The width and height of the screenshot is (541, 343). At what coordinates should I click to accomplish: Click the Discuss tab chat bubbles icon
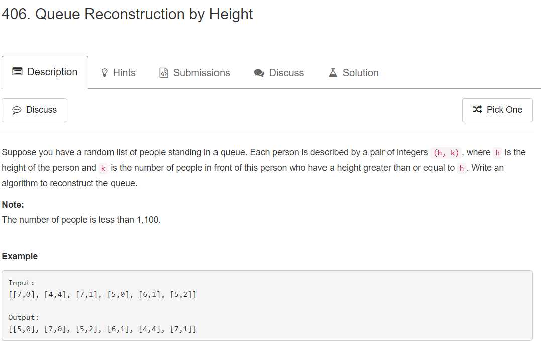(259, 73)
